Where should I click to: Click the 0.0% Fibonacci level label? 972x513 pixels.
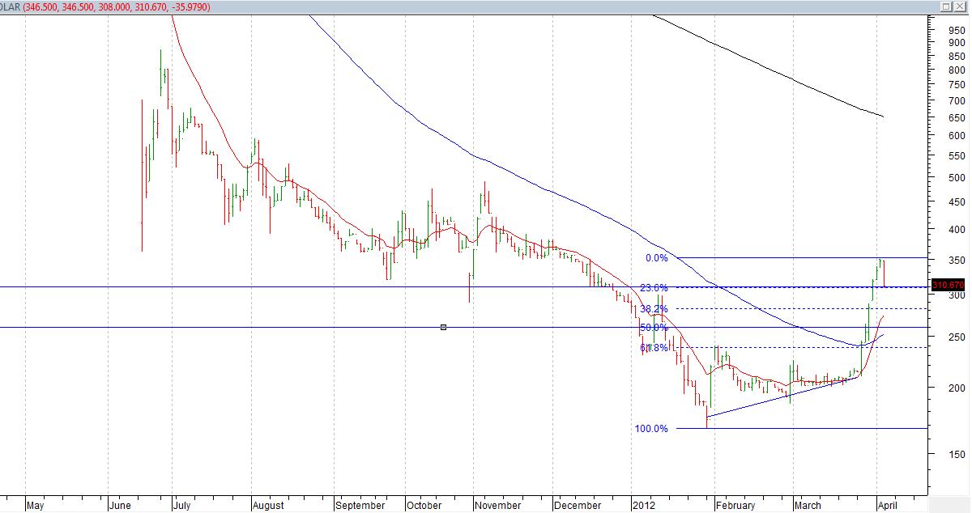656,258
